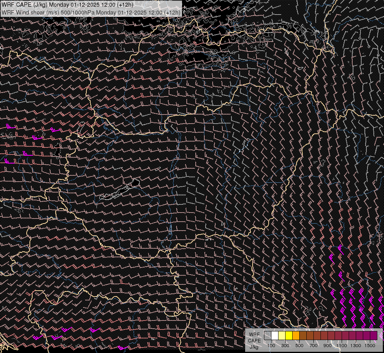
Task: Click the magenta wind barb at bottom center
Action: [122, 348]
